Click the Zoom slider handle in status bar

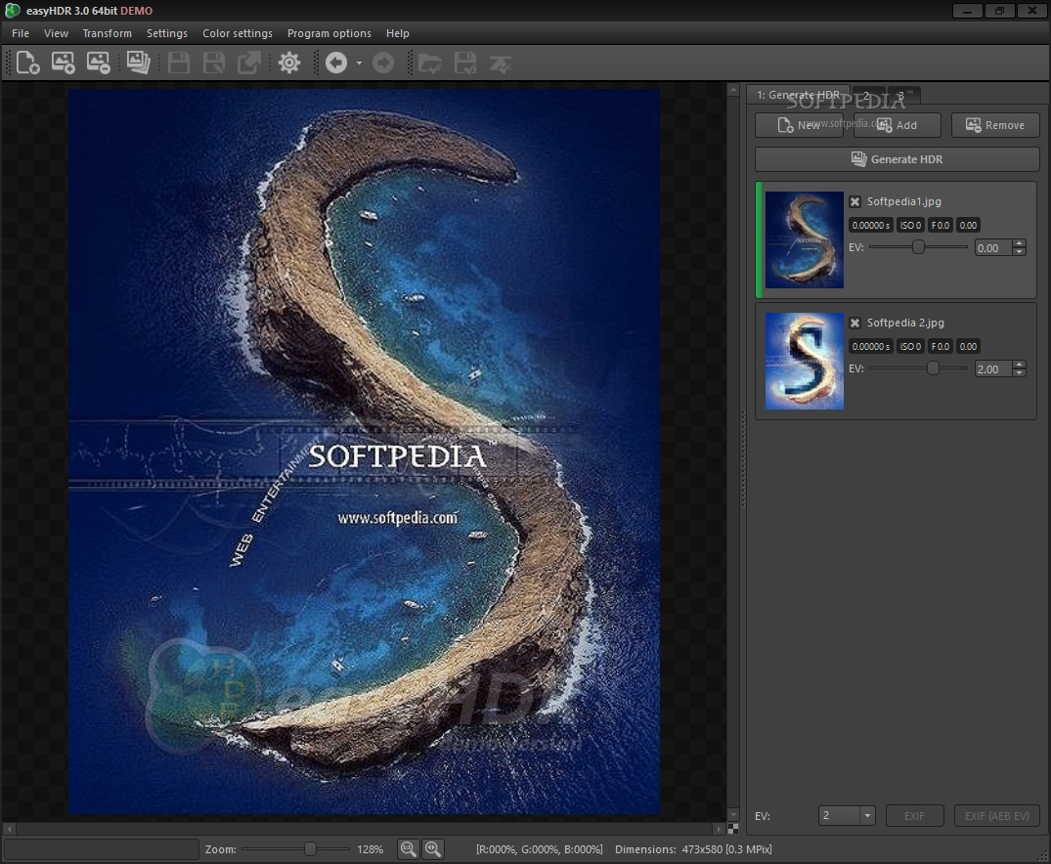[310, 849]
